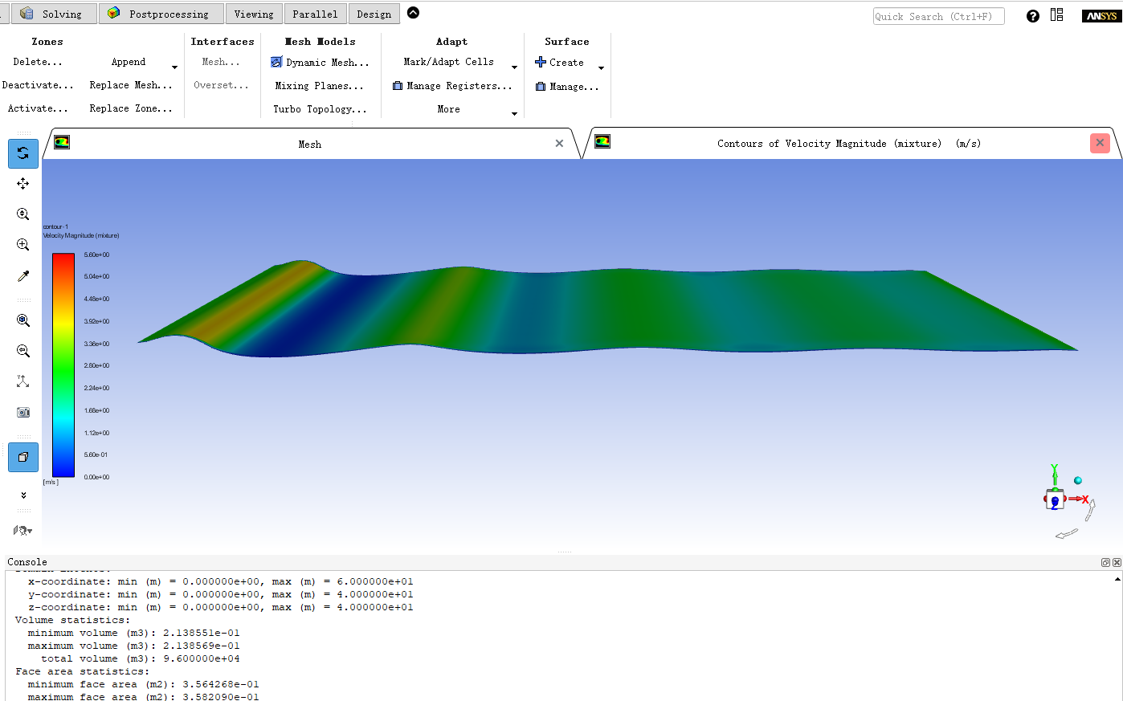Click Replace Zone... button
The height and width of the screenshot is (701, 1123).
click(x=131, y=108)
